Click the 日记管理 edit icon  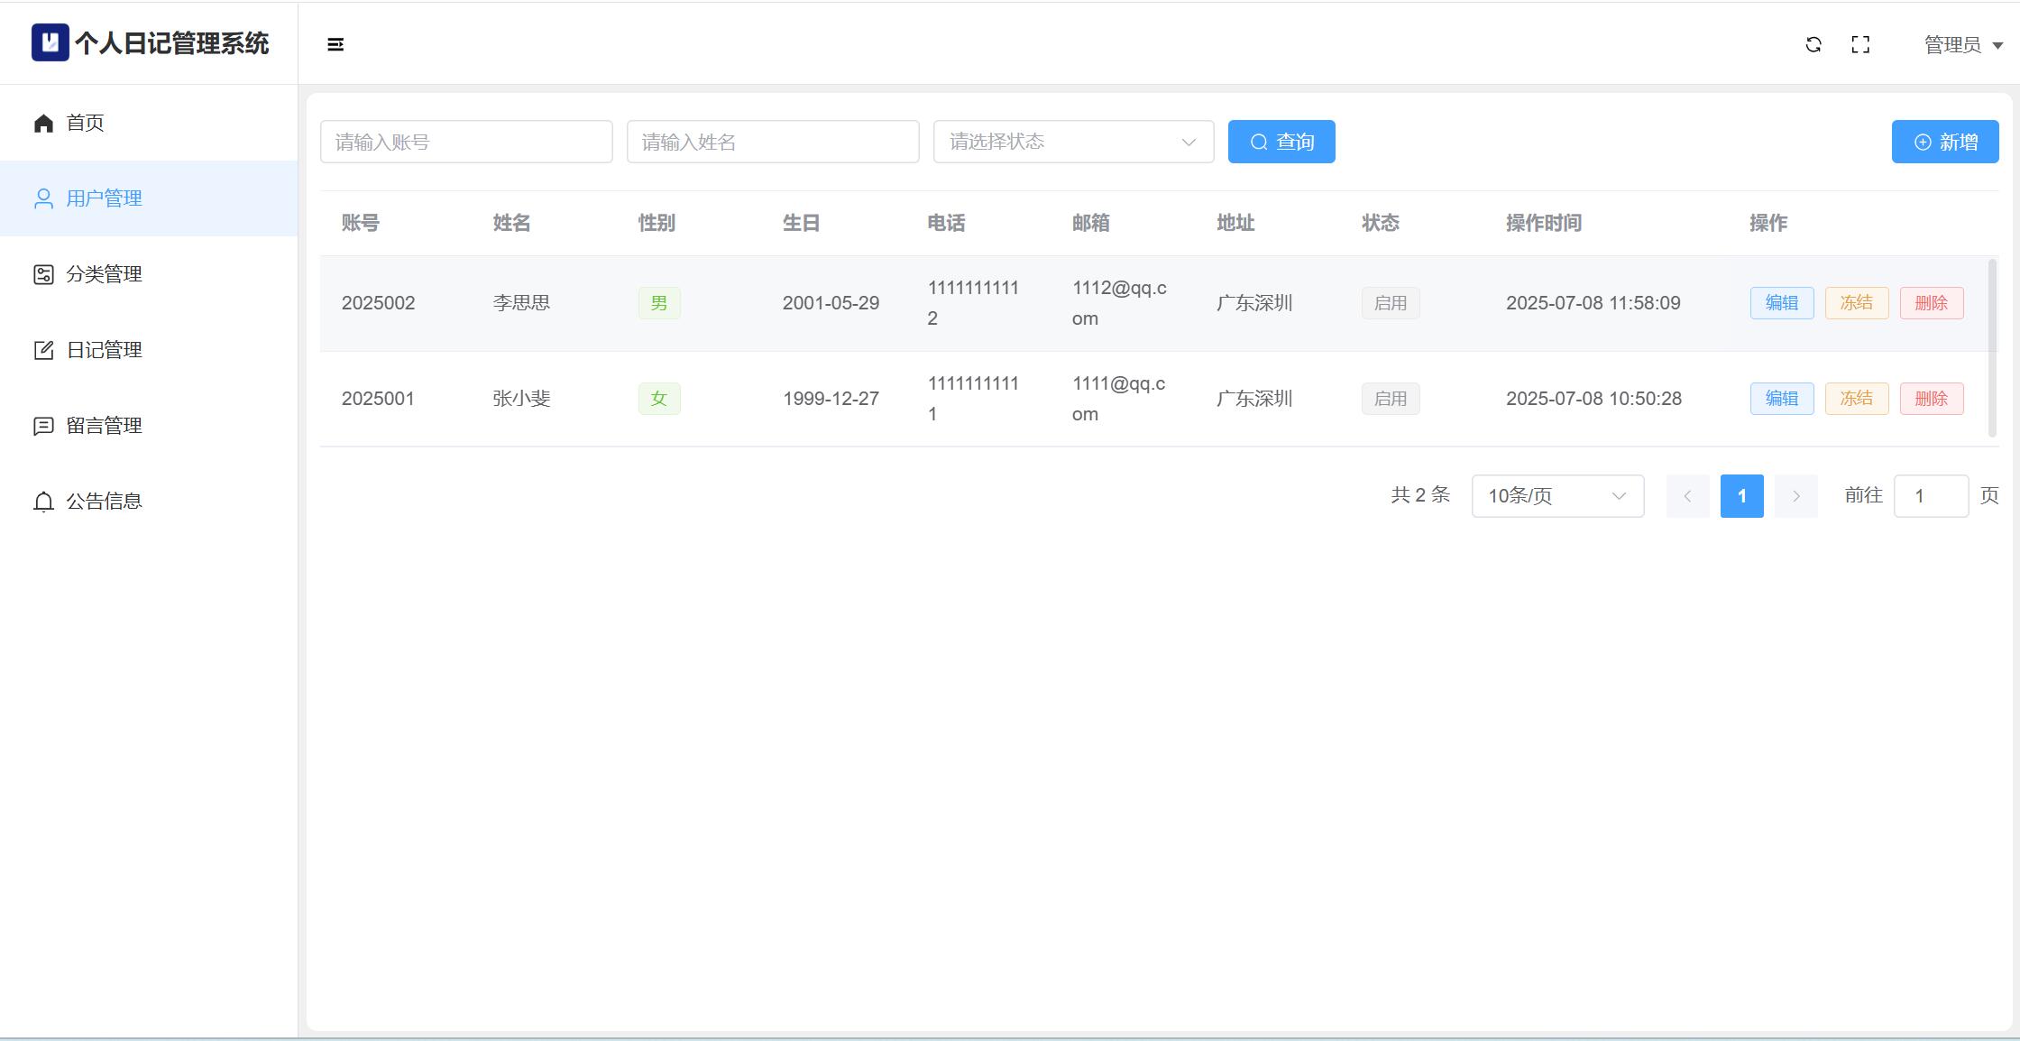point(43,350)
